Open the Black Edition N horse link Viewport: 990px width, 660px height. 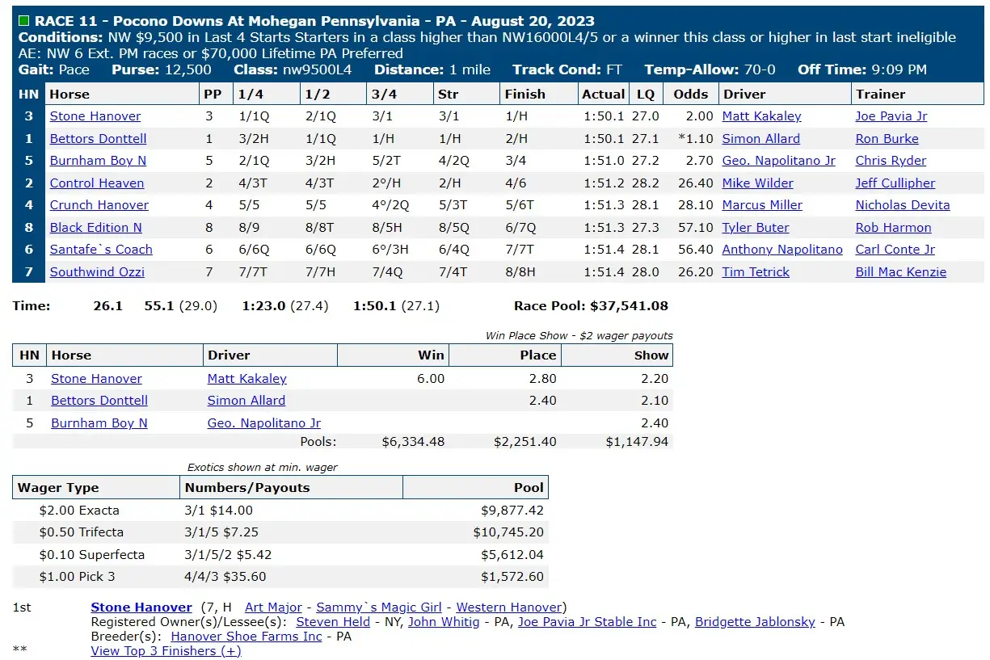point(96,228)
